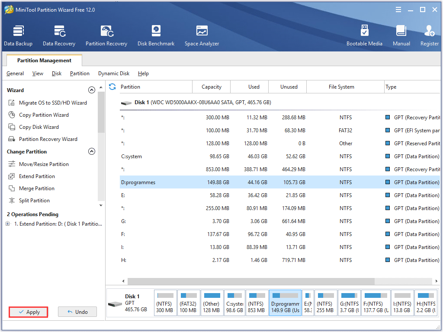Click the left arrow of horizontal scrollbar

pos(123,281)
